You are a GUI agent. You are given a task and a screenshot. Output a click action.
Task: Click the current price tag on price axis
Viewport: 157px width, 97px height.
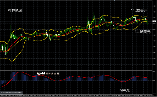point(154,21)
